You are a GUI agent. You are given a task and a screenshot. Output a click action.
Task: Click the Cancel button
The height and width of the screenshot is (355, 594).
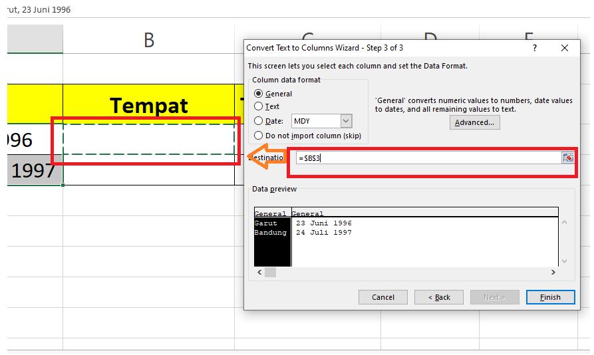click(x=382, y=297)
